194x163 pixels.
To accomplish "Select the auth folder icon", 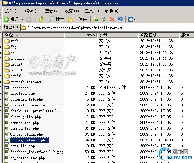I will coord(7,41).
